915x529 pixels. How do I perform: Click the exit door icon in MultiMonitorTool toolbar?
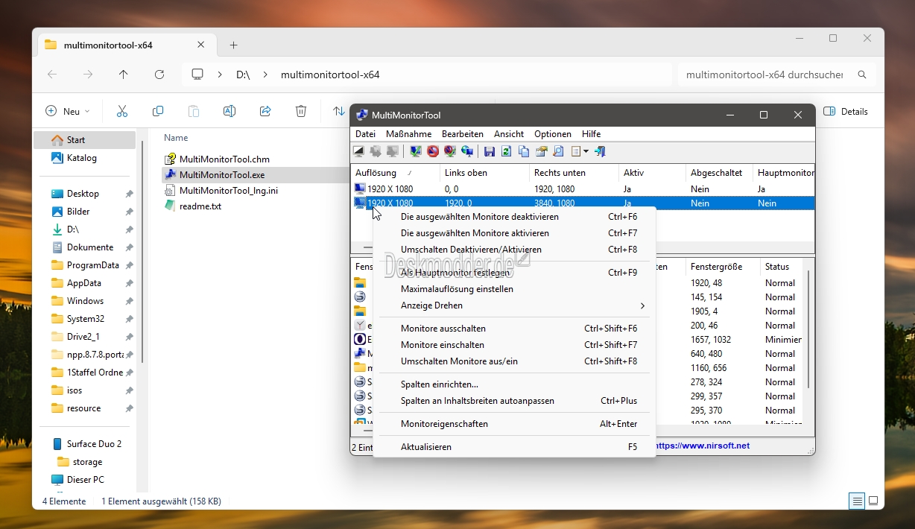click(599, 151)
